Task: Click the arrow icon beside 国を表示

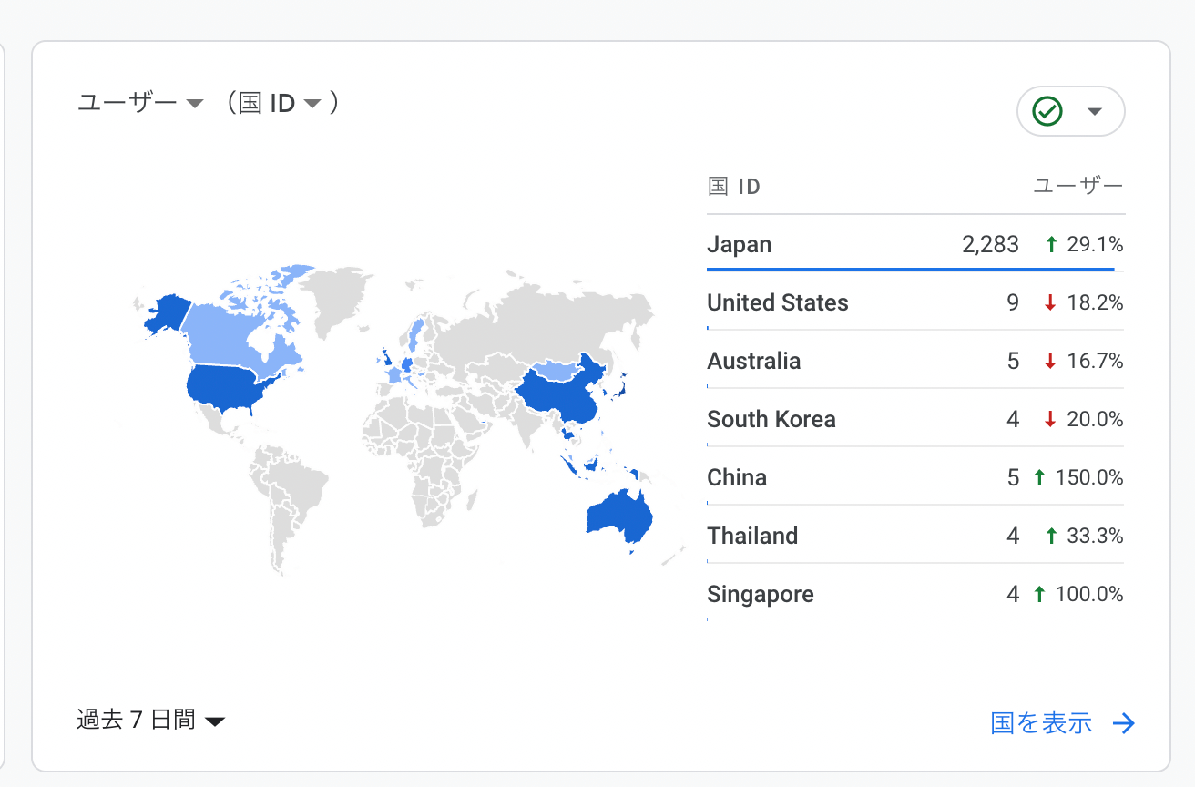Action: [1124, 723]
